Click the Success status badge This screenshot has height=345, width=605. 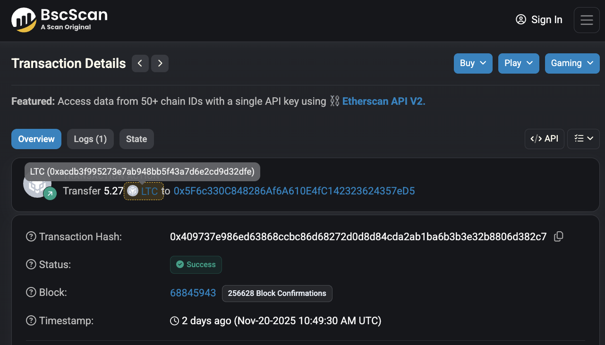[x=196, y=265]
